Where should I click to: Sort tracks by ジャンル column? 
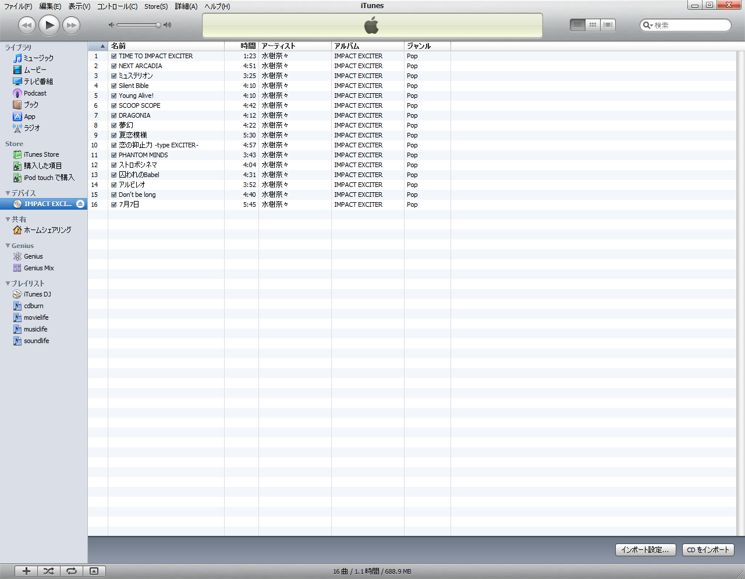pyautogui.click(x=427, y=46)
